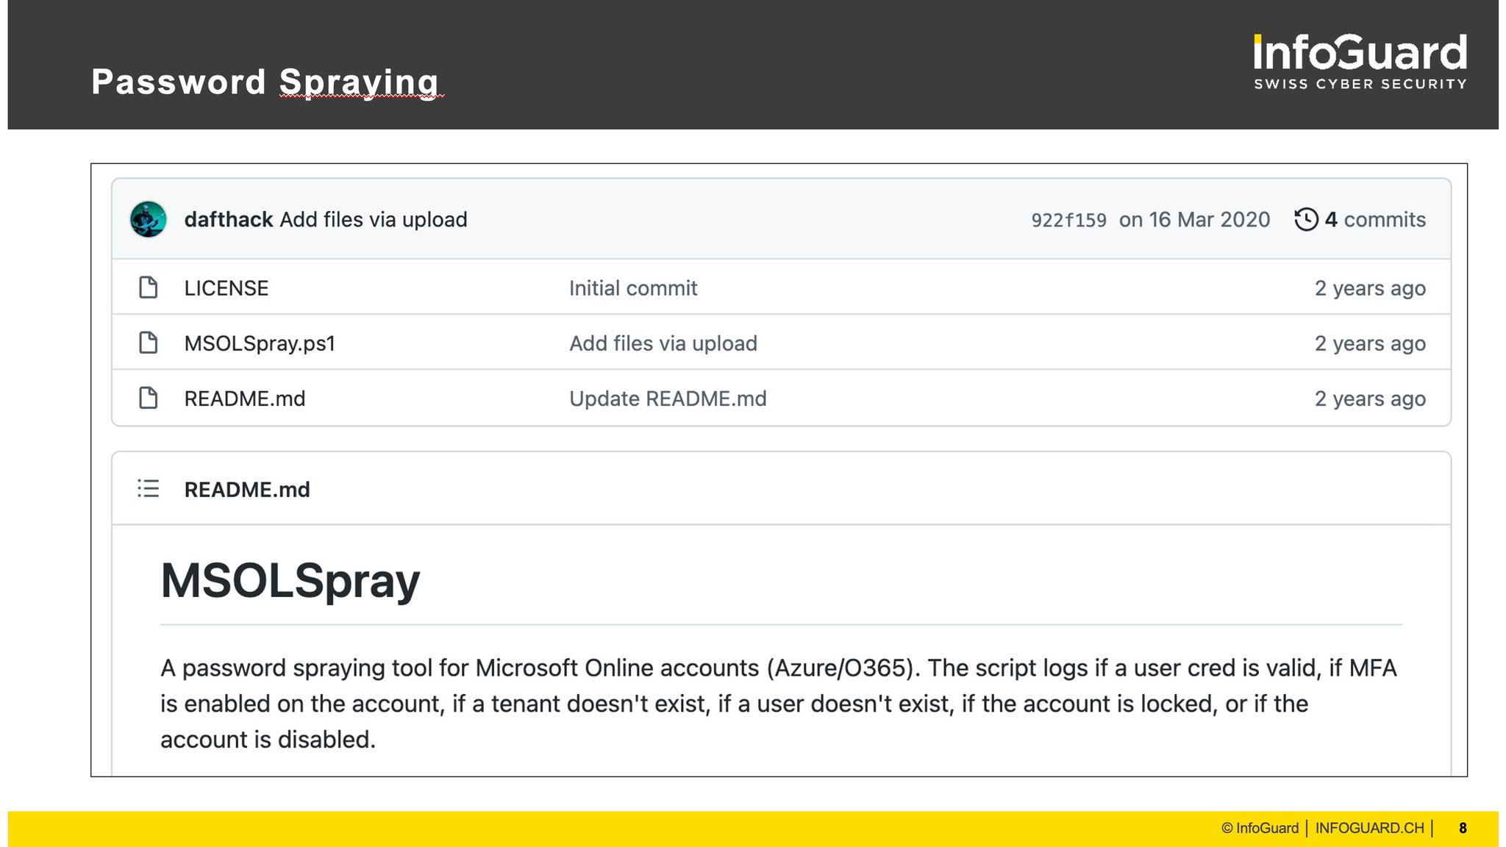Click the LICENSE file icon
Screen dimensions: 1506x847
[149, 287]
